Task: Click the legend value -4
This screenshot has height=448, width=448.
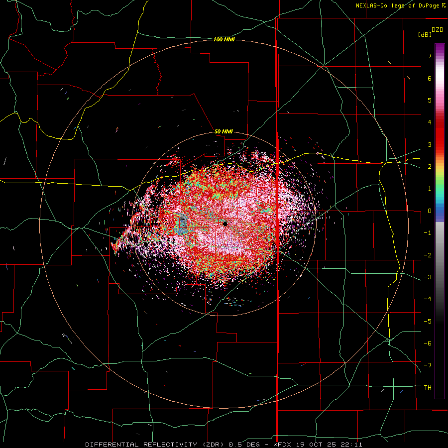Action: point(428,299)
